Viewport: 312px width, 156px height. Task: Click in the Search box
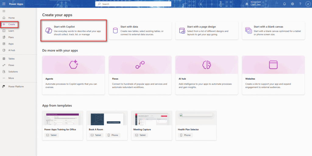point(133,4)
